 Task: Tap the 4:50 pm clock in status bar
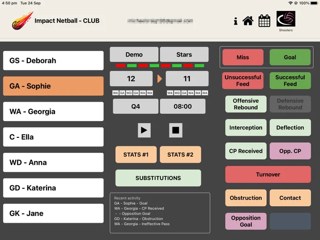9,3
